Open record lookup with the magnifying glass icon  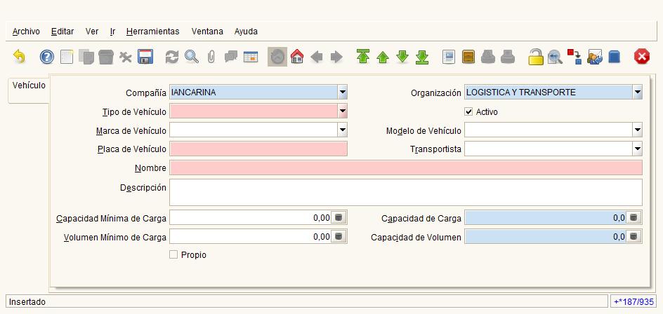click(x=192, y=57)
